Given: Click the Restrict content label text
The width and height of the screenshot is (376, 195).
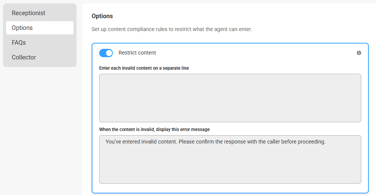Looking at the screenshot, I should [x=137, y=53].
